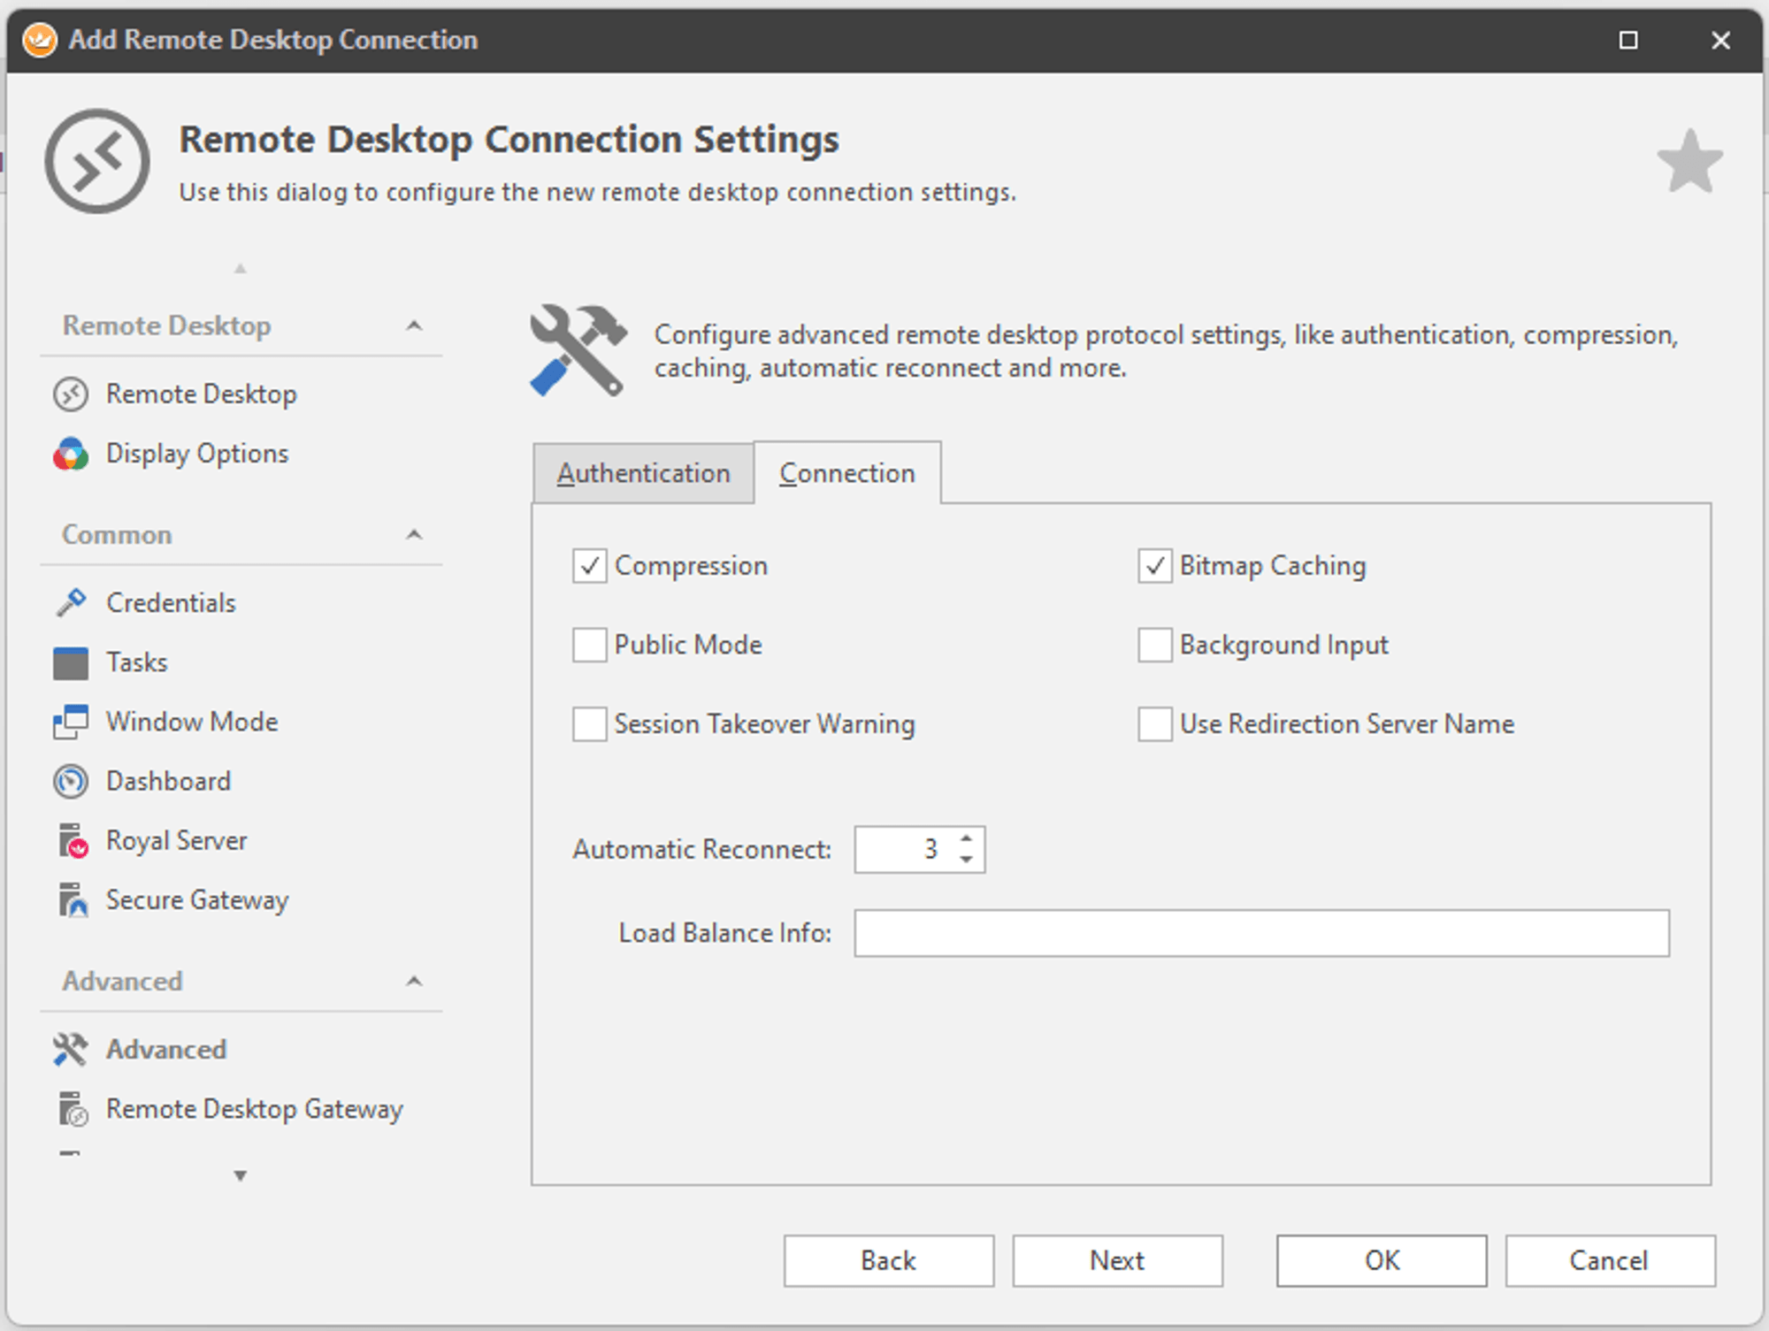Collapse the Remote Desktop section
Image resolution: width=1769 pixels, height=1331 pixels.
tap(414, 326)
